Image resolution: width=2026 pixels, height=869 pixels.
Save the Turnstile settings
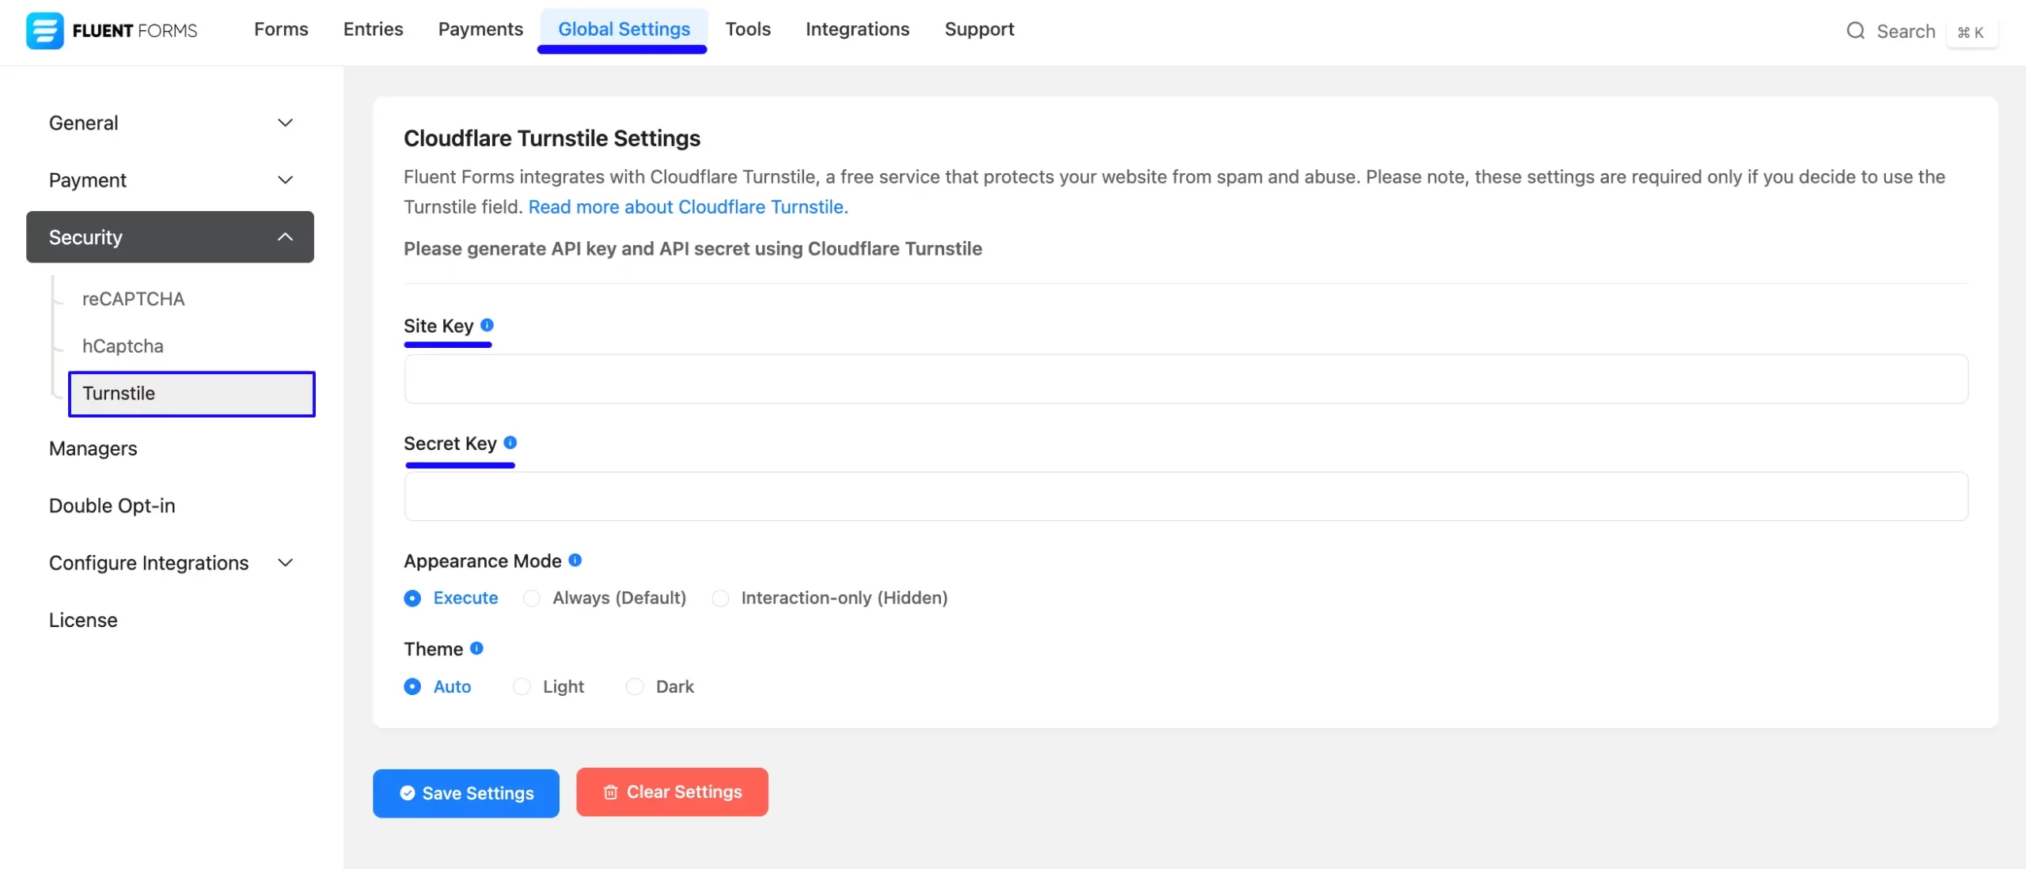coord(466,793)
